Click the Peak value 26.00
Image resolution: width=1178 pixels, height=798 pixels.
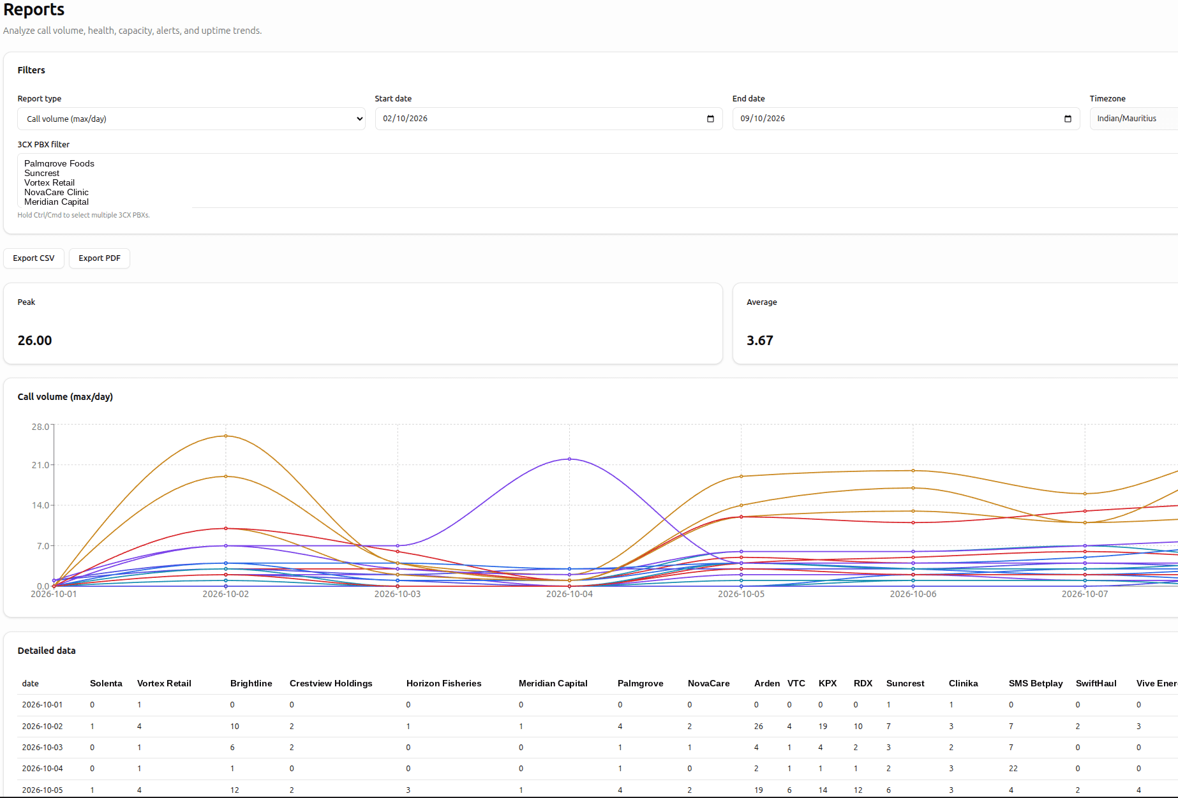coord(35,341)
